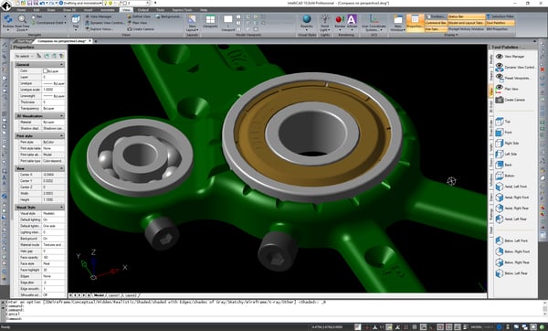
Task: Open the Drafting and Annotation workspace dropdown
Action: pyautogui.click(x=80, y=3)
